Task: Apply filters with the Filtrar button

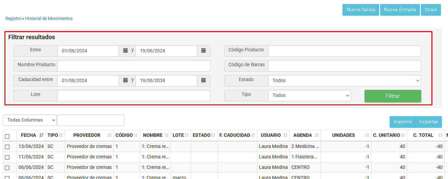Action: click(x=393, y=96)
